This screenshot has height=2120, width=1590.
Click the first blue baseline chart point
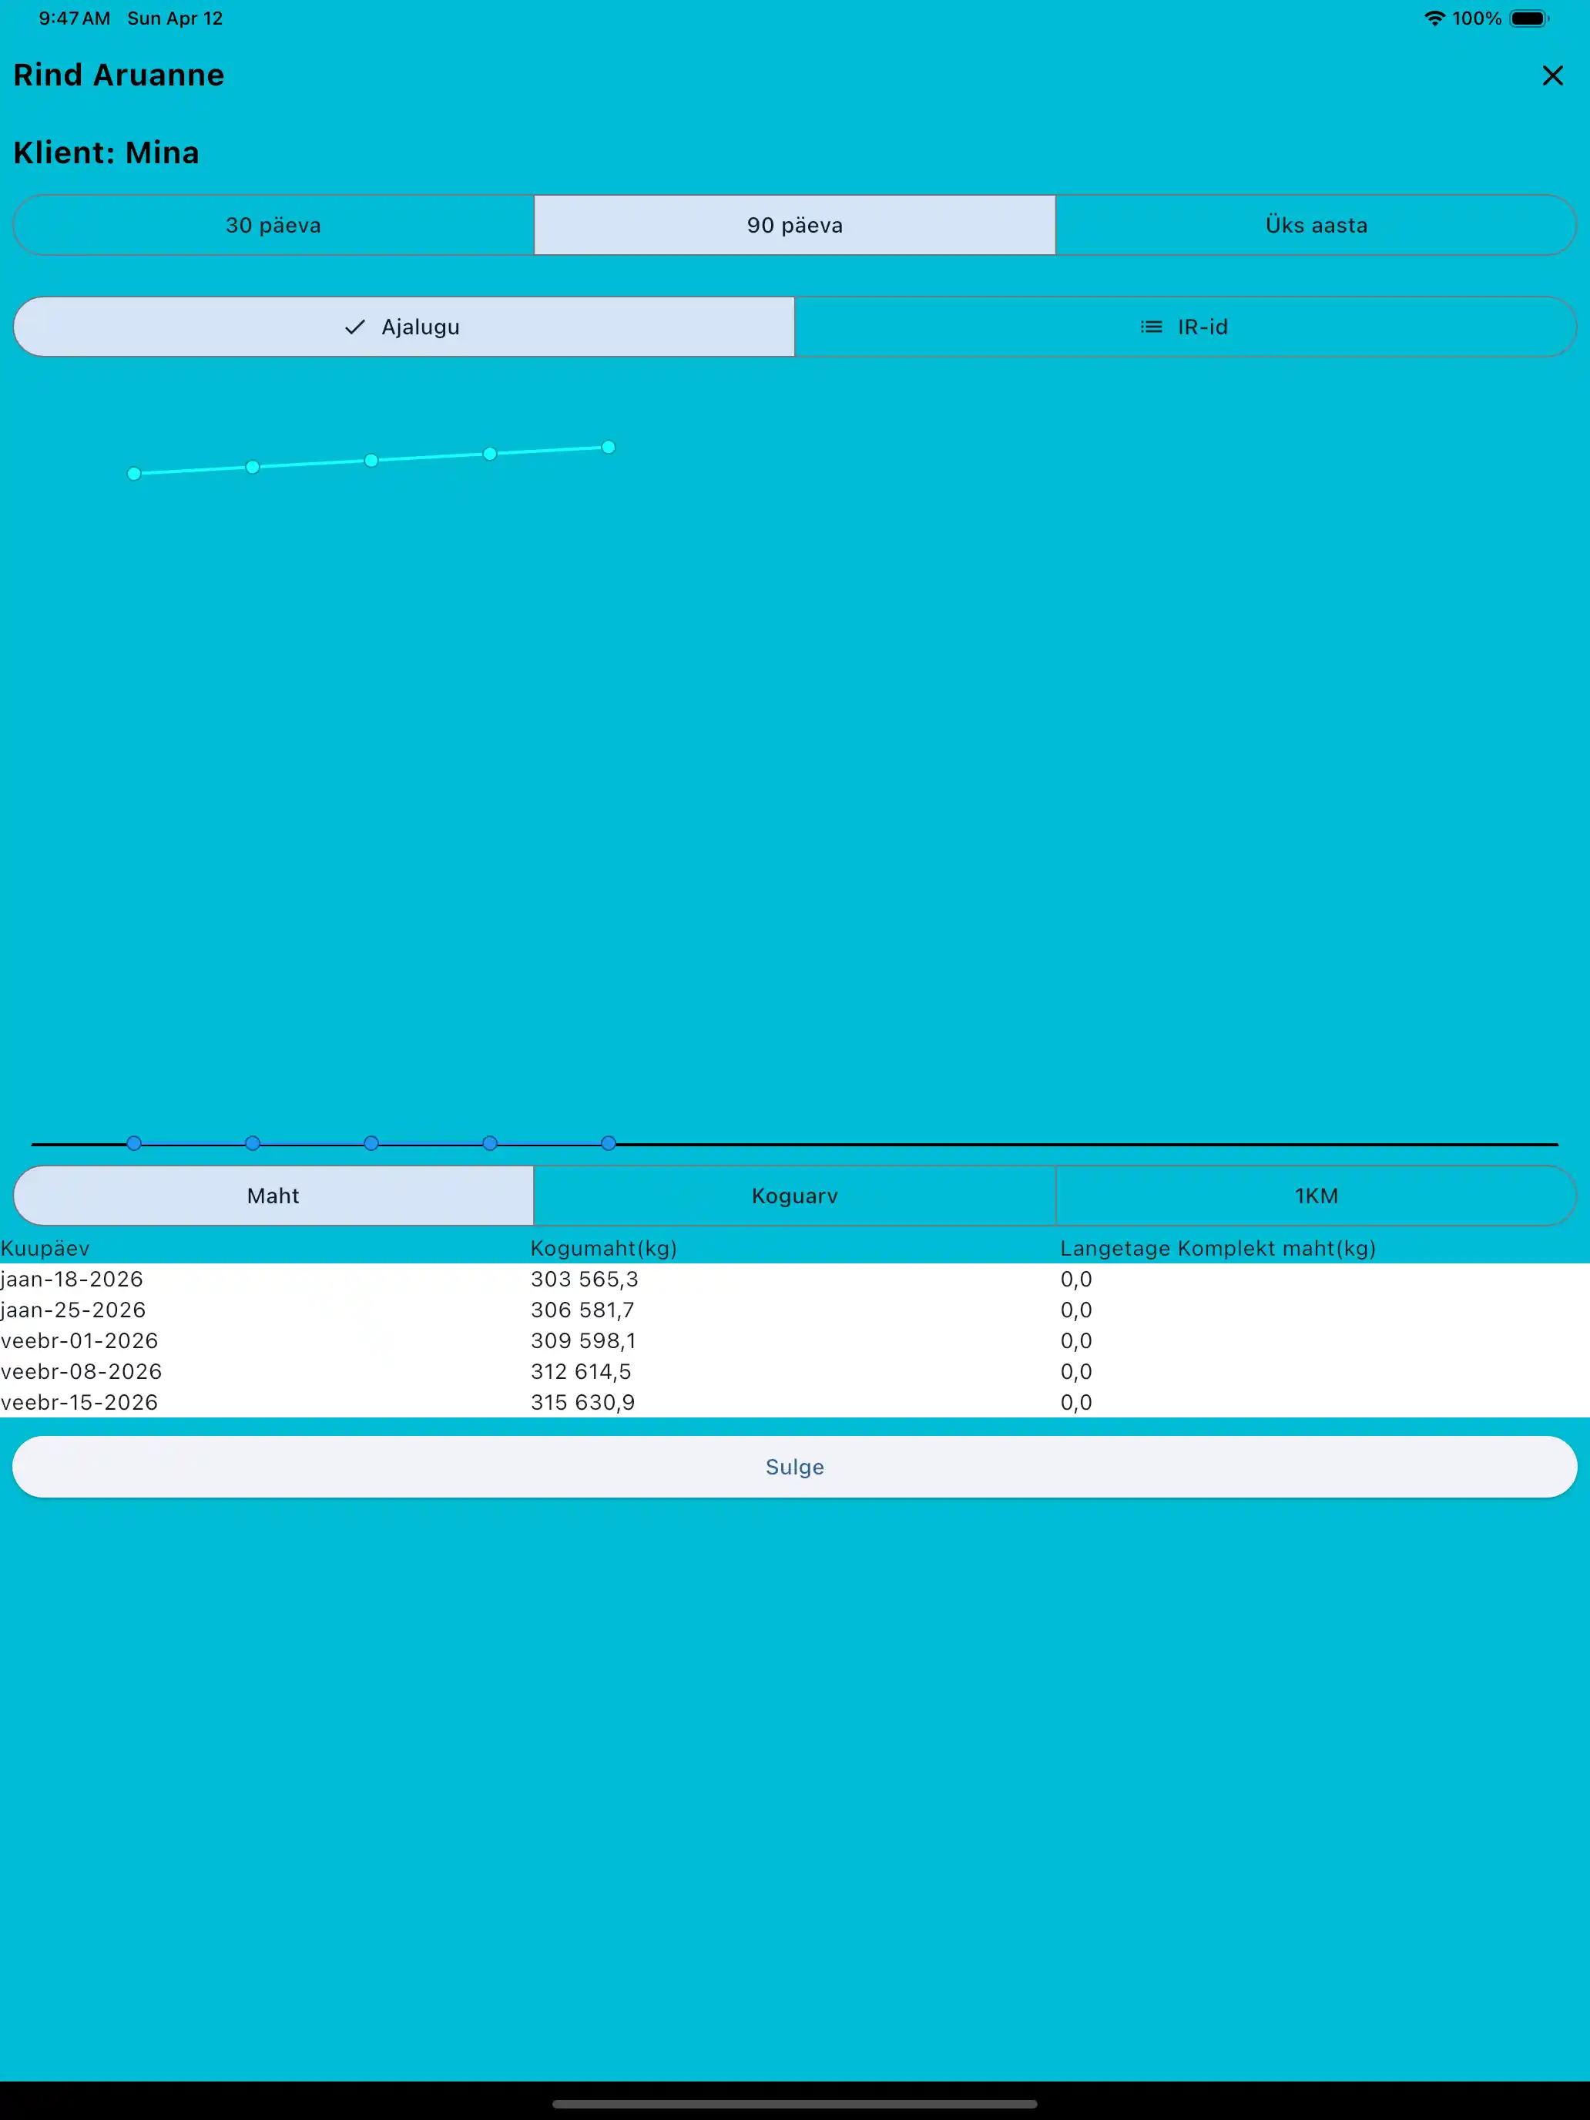134,1142
